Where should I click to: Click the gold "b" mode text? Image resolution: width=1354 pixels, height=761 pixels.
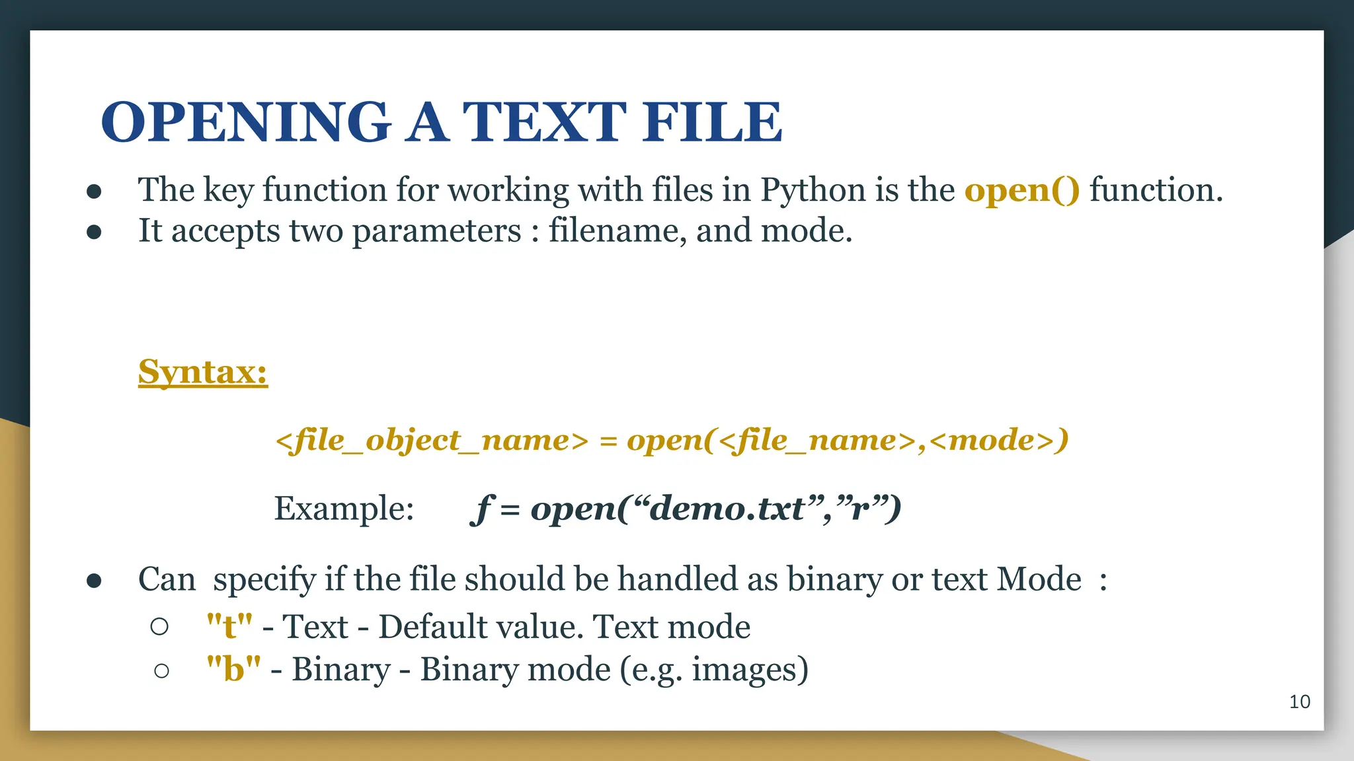[x=233, y=669]
